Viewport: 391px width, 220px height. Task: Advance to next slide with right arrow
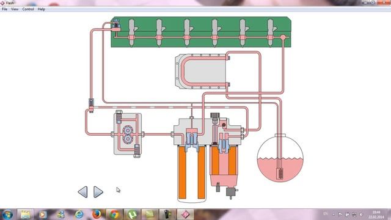pyautogui.click(x=98, y=192)
